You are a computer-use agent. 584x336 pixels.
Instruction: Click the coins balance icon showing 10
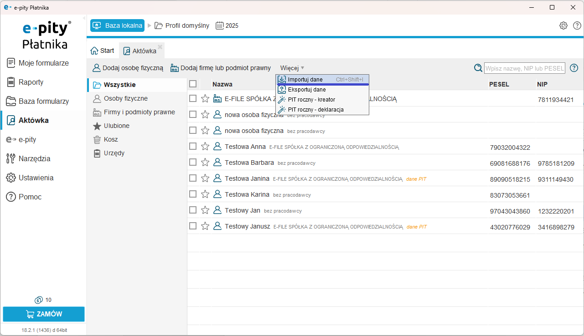click(39, 300)
